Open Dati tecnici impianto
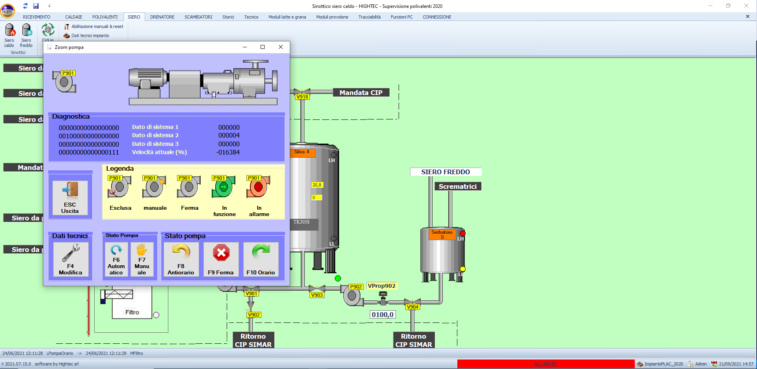Viewport: 757px width, 369px height. coord(86,35)
